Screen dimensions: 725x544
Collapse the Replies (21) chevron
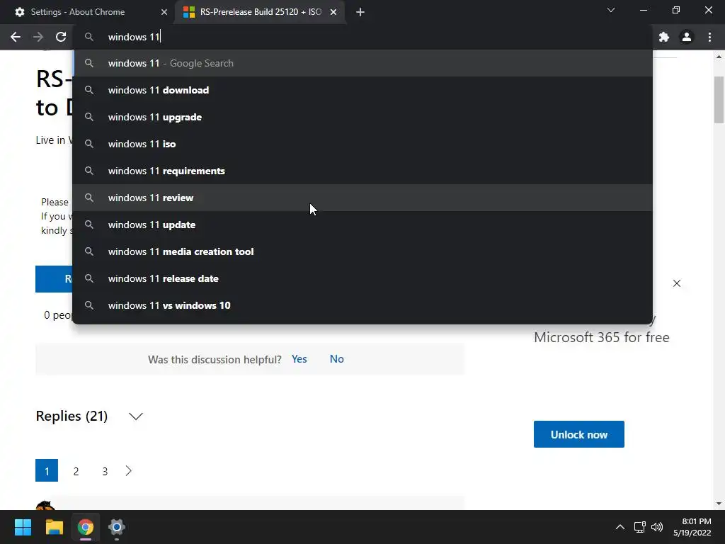(135, 416)
